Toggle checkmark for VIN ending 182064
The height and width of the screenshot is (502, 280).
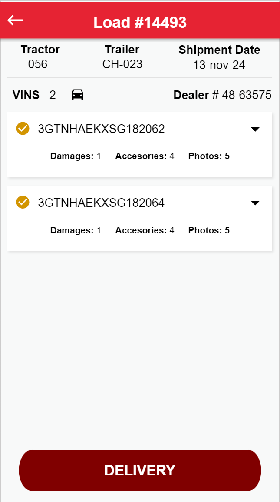pyautogui.click(x=23, y=203)
